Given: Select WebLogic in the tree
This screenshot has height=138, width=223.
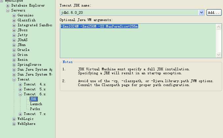Looking at the screenshot, I should click(x=25, y=119).
